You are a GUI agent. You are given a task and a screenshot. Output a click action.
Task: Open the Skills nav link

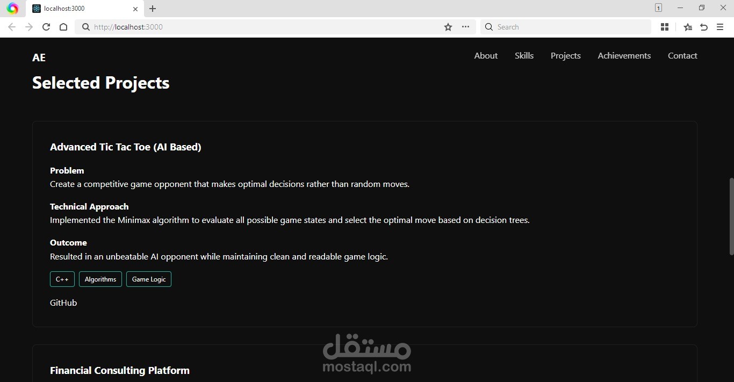[x=524, y=56]
